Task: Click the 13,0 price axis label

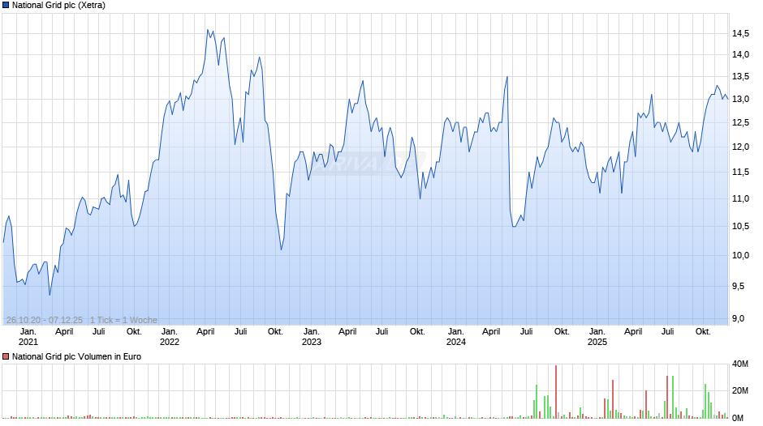Action: (740, 99)
